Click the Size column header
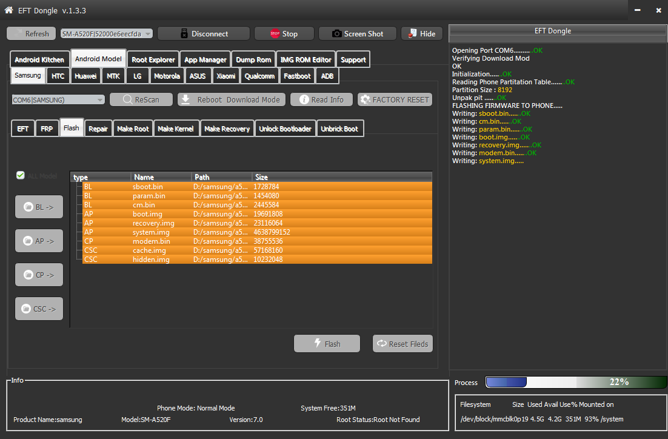Screen dimensions: 668x439 click(x=342, y=177)
